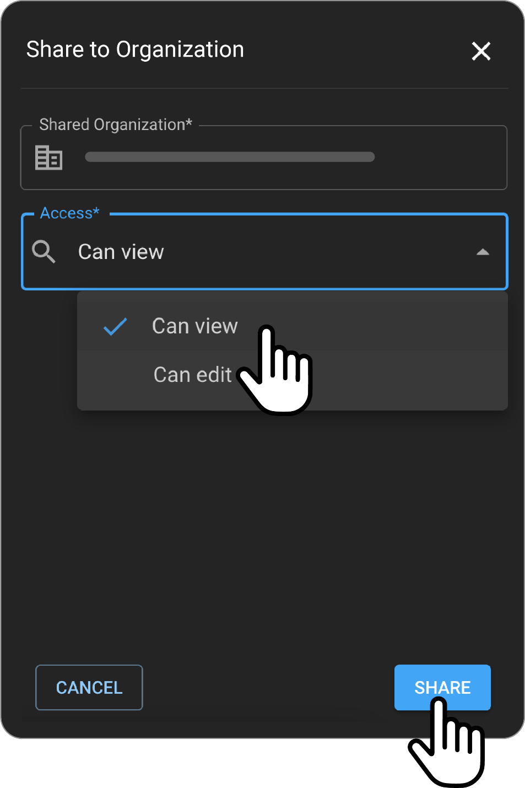The image size is (525, 788).
Task: Click the "Share to Organization" dialog title
Action: point(135,50)
